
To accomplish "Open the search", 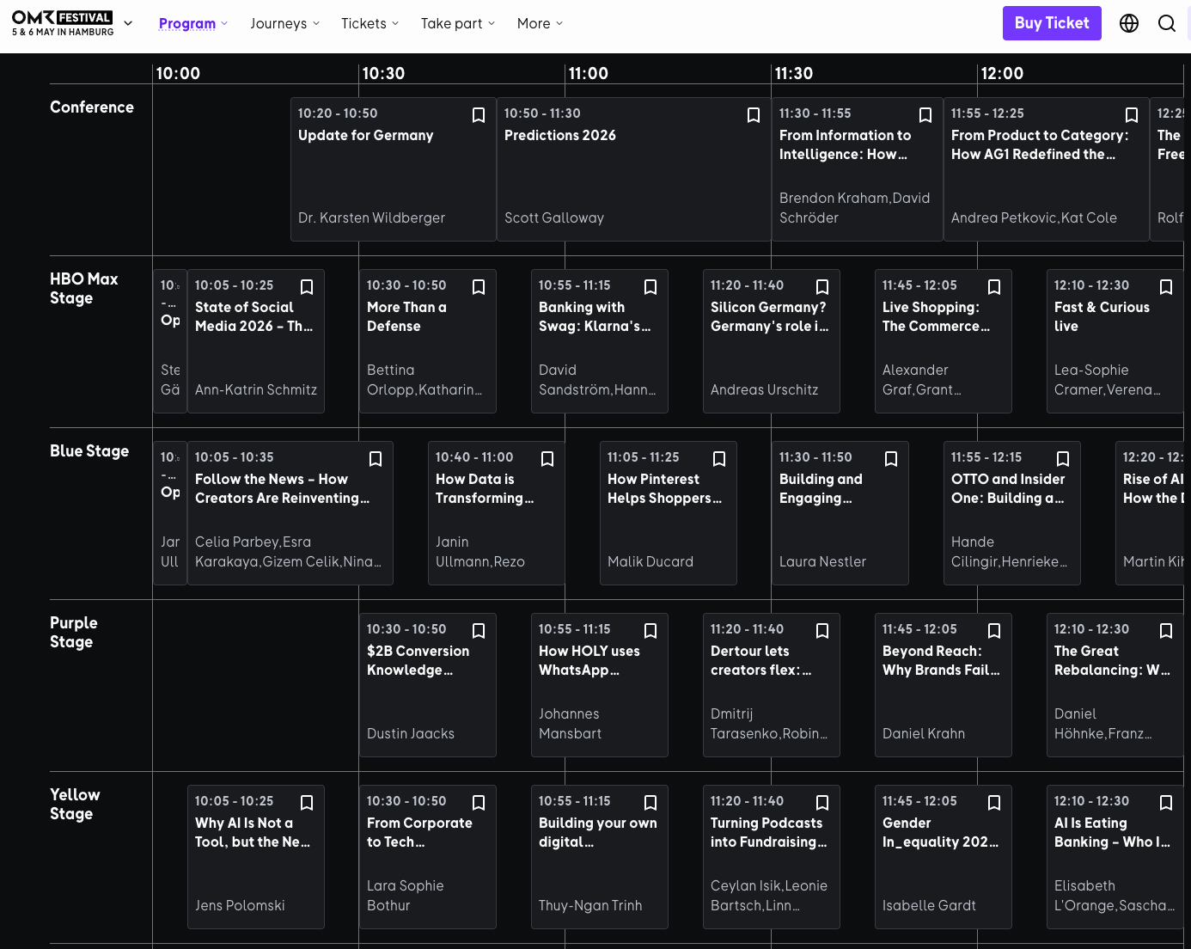I will (x=1167, y=23).
